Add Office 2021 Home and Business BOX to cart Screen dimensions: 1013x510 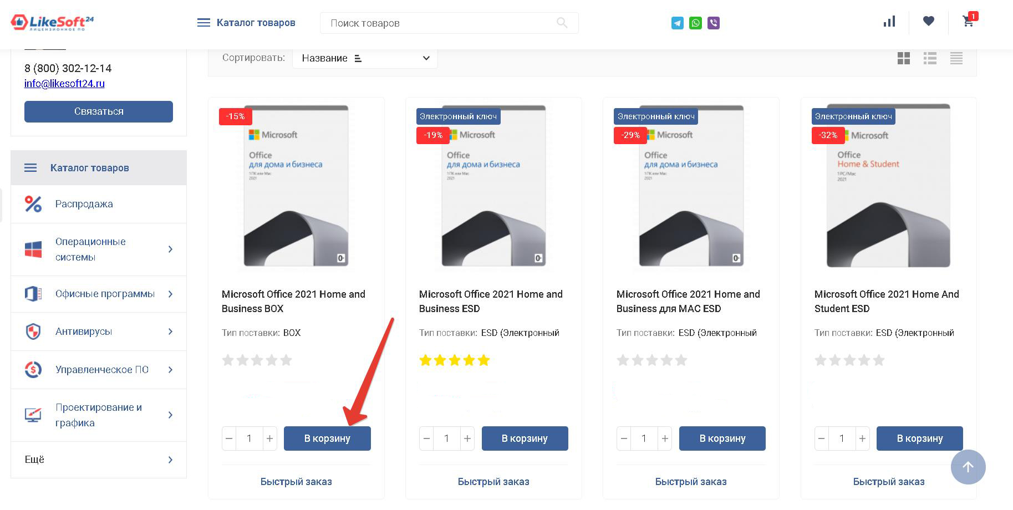click(x=327, y=438)
